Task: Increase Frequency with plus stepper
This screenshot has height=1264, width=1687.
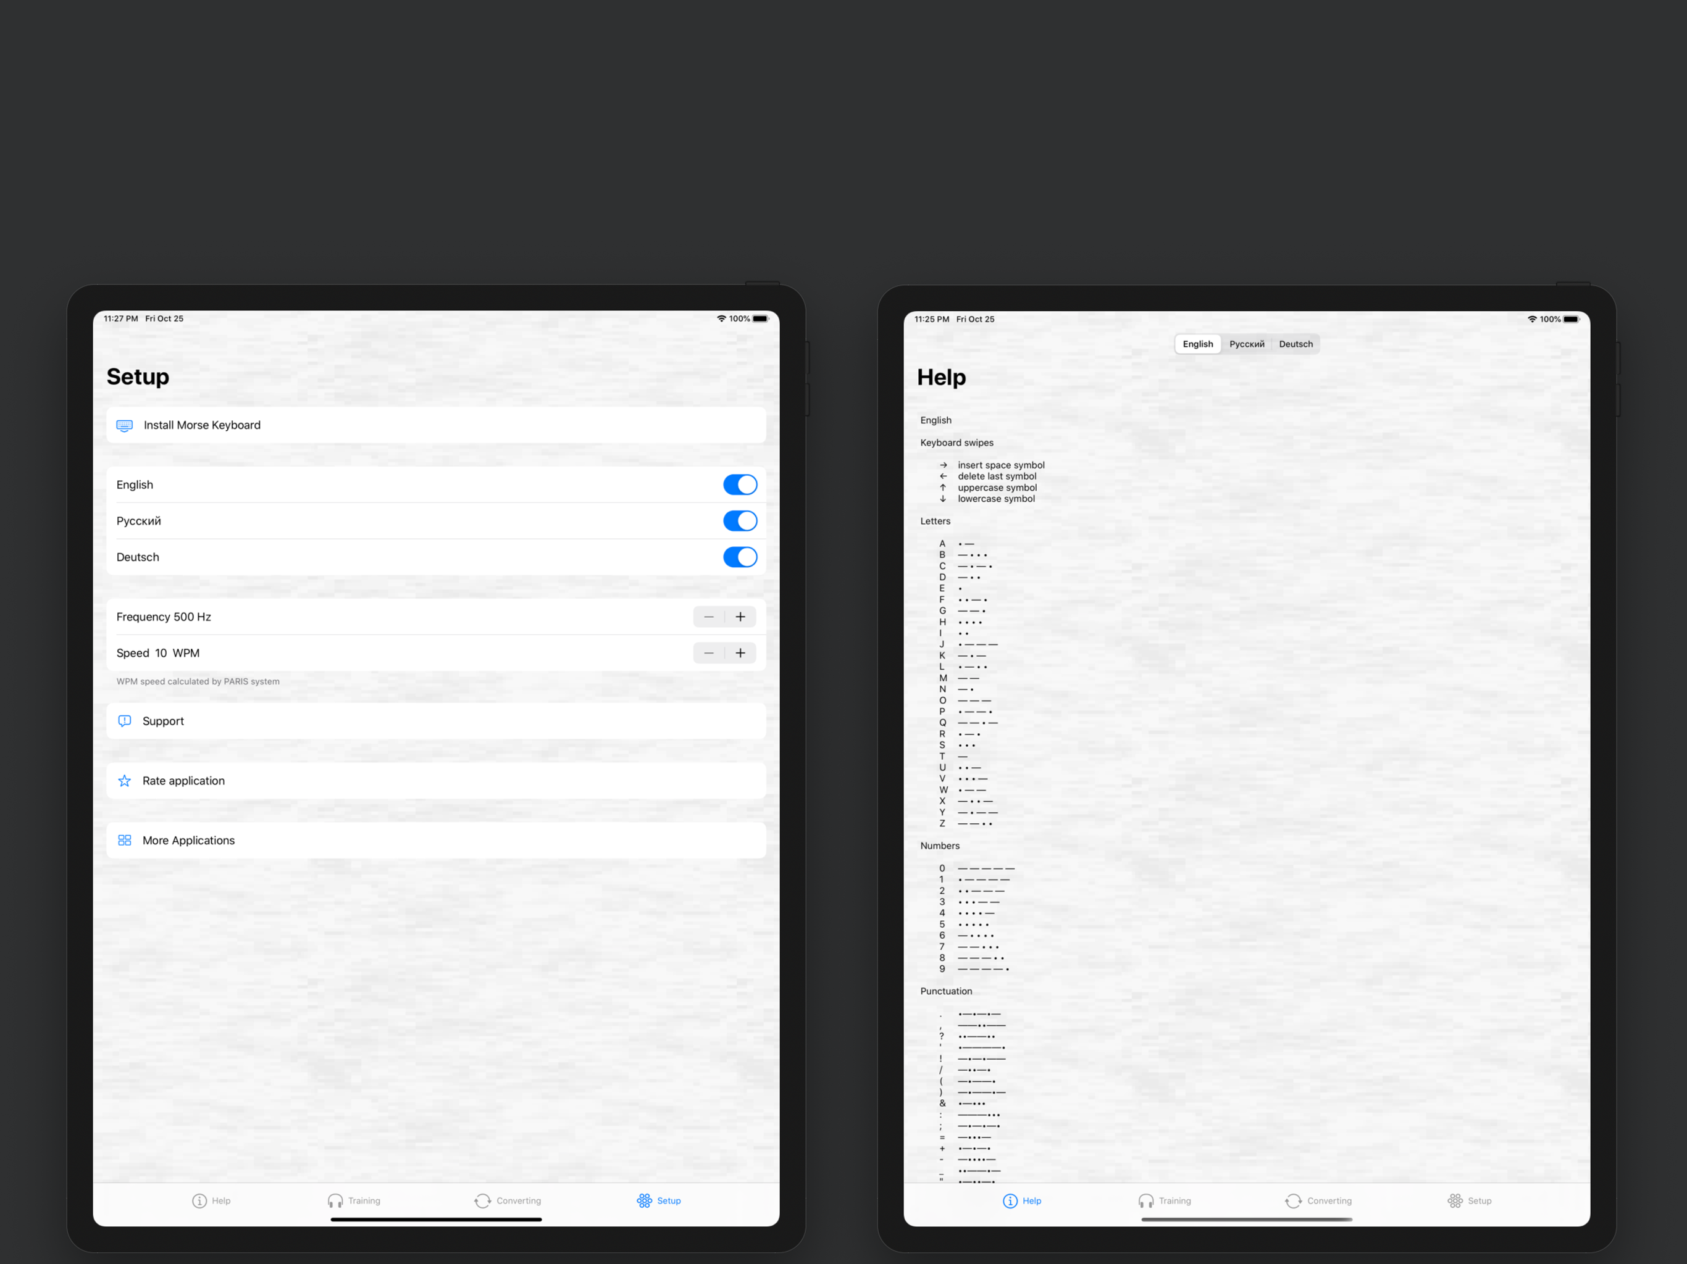Action: pos(740,617)
